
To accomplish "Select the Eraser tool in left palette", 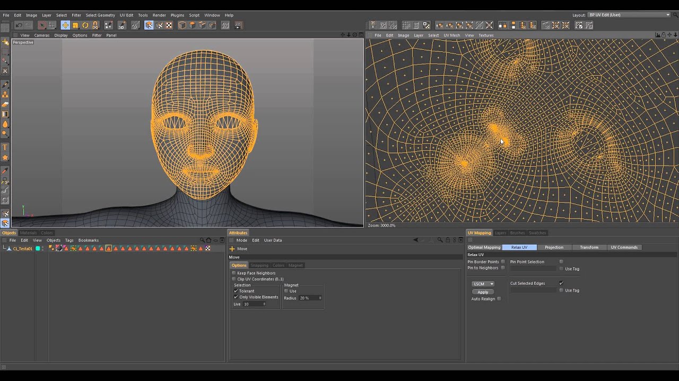I will pos(5,104).
